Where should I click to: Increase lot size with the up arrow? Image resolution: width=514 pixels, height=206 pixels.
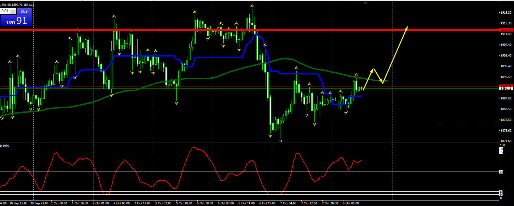pos(13,11)
